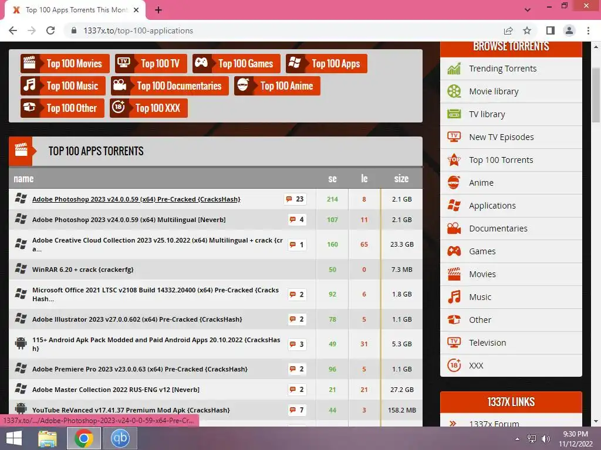The image size is (601, 450).
Task: Click the Documentaries camera icon in sidebar
Action: [x=454, y=229]
